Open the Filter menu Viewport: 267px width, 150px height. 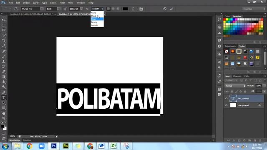pos(62,3)
